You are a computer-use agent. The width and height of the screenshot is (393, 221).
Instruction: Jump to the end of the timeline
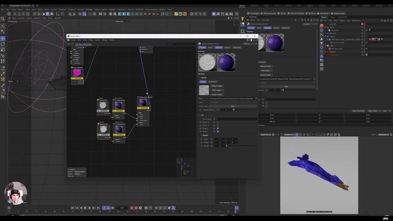(98, 208)
